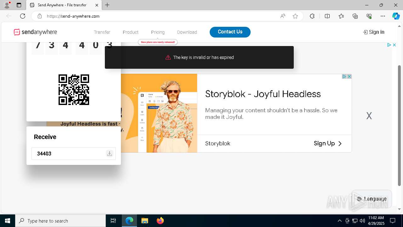Open Edge Settings and more menu
403x227 pixels.
pos(383,16)
